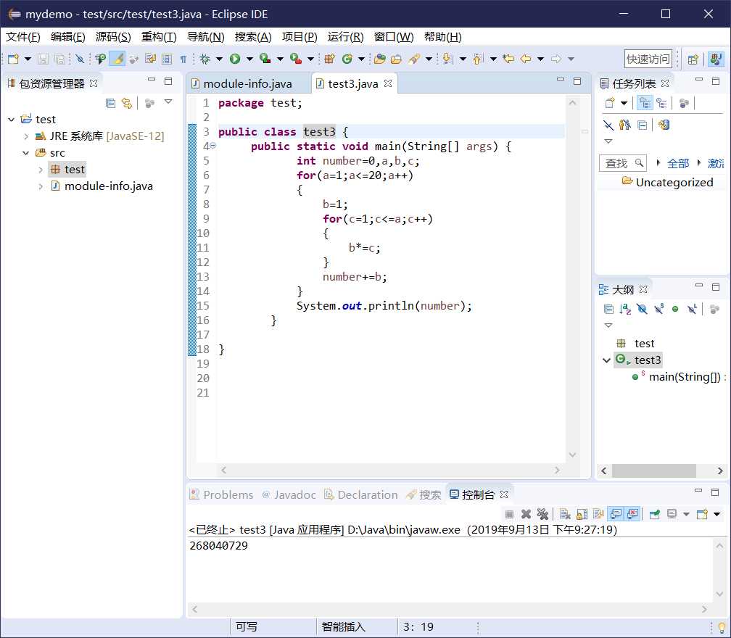The height and width of the screenshot is (638, 731).
Task: Click Last Edit Location icon
Action: [x=509, y=59]
